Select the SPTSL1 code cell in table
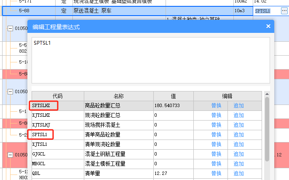 (58, 135)
